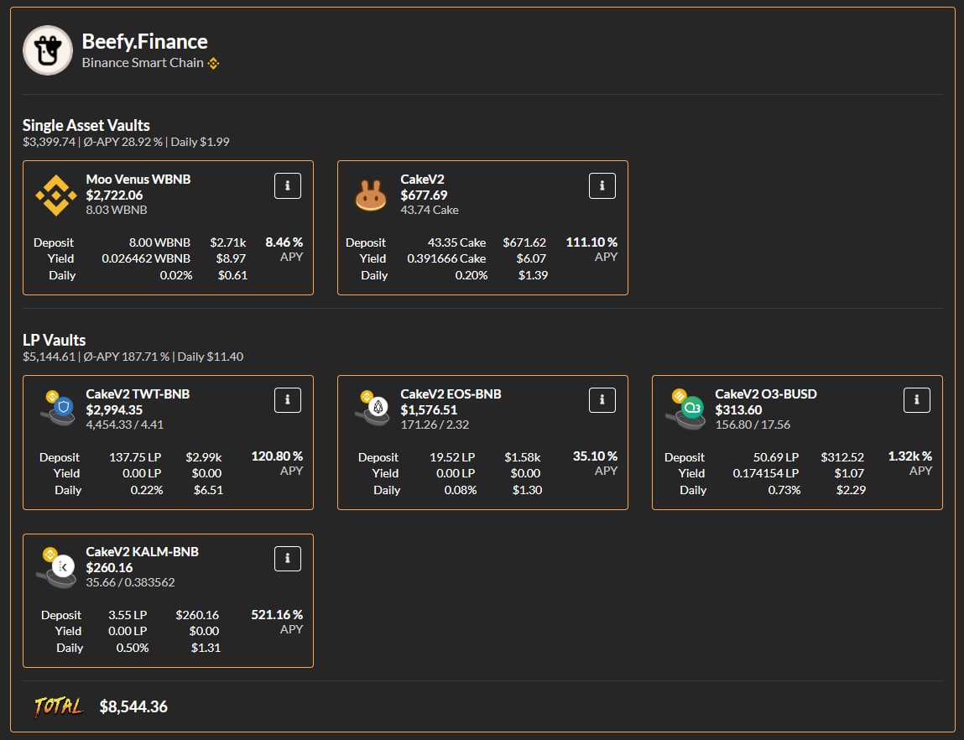Click the $260.16 bold vault value
The image size is (964, 740).
[109, 568]
